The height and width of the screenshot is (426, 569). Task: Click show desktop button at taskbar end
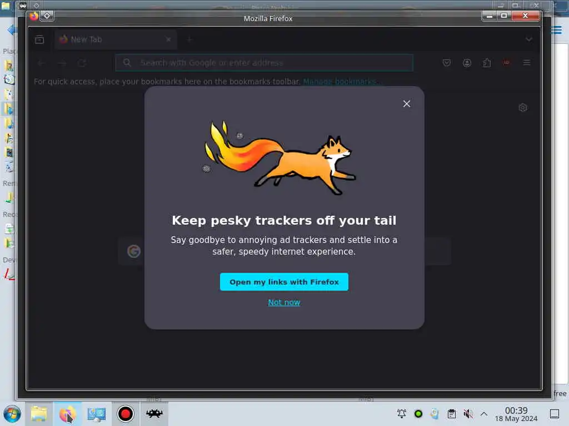pyautogui.click(x=555, y=414)
